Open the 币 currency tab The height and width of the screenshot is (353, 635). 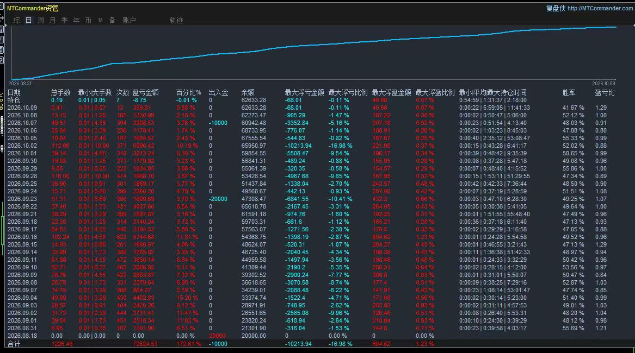point(88,20)
